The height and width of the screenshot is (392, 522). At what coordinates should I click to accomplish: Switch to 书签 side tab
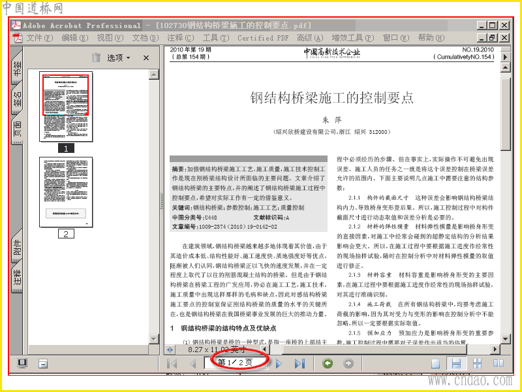pos(17,68)
